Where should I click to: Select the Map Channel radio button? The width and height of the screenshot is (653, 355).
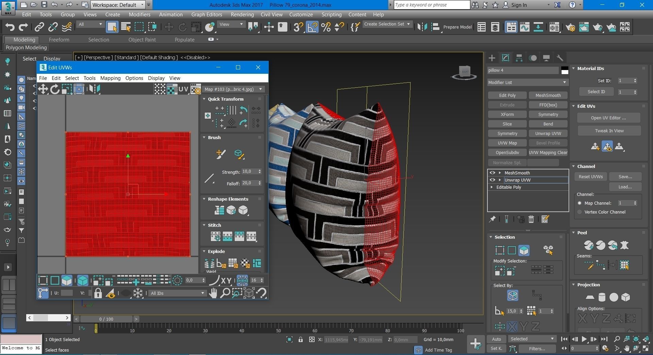pos(580,203)
